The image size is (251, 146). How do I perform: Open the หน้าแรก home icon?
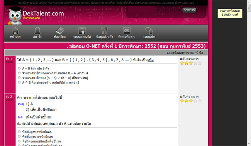[15, 30]
